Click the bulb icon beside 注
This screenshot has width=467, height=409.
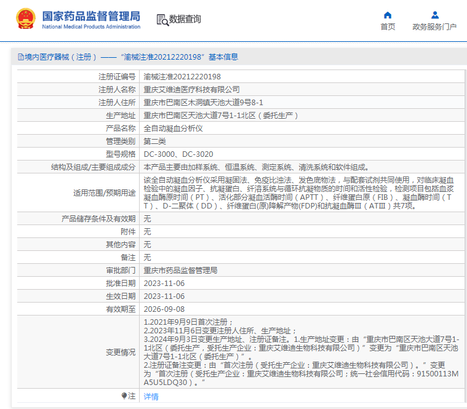click(x=124, y=396)
